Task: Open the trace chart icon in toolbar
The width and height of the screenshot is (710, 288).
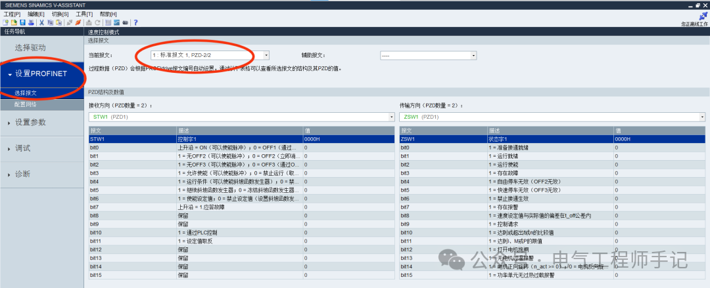Action: [116, 22]
